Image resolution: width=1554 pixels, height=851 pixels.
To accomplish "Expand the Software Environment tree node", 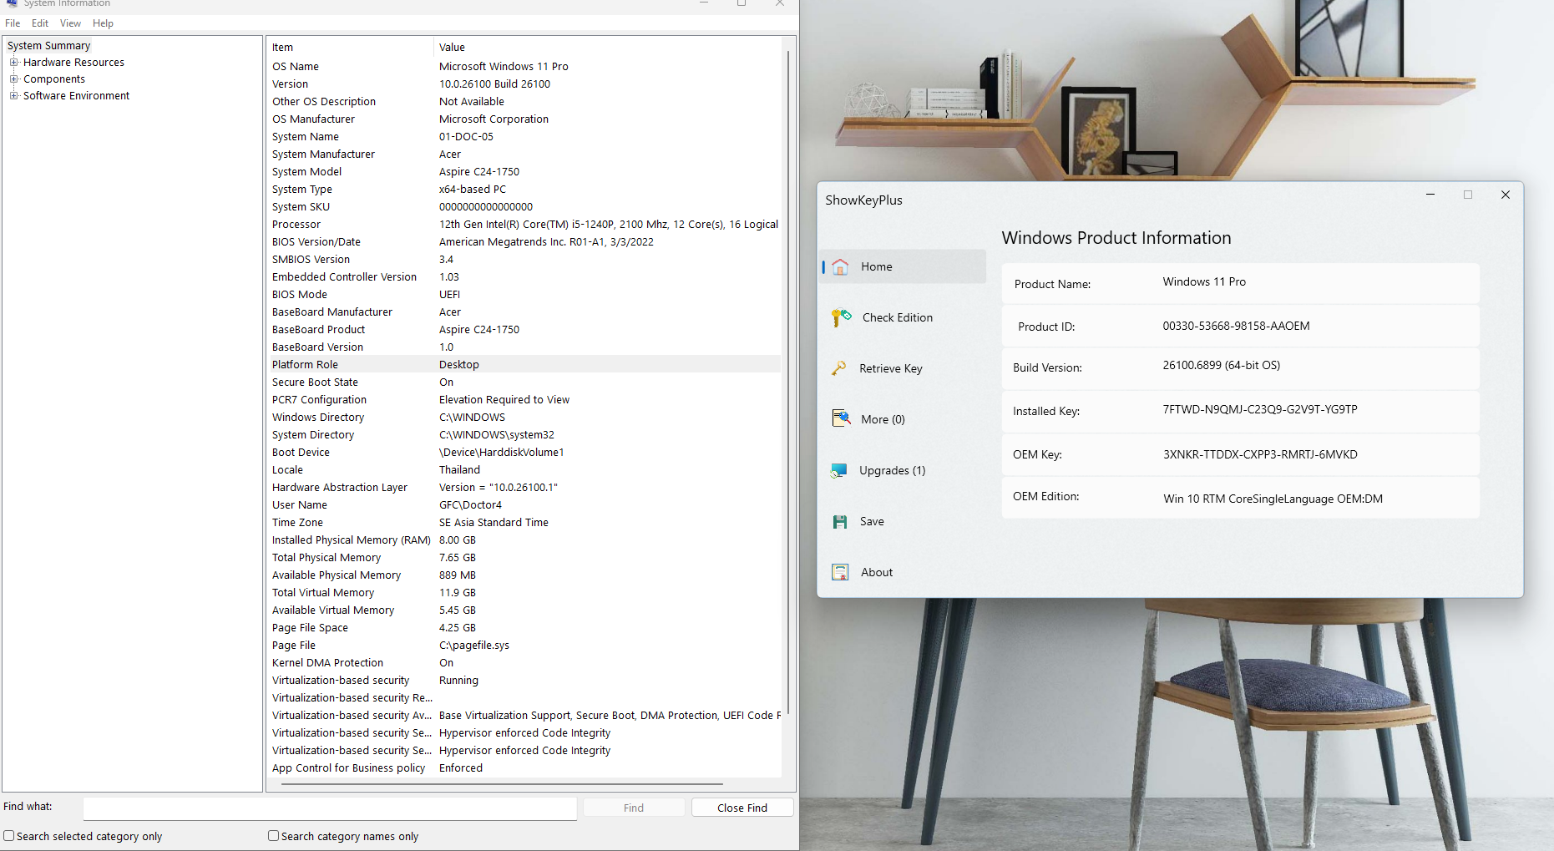I will click(13, 96).
